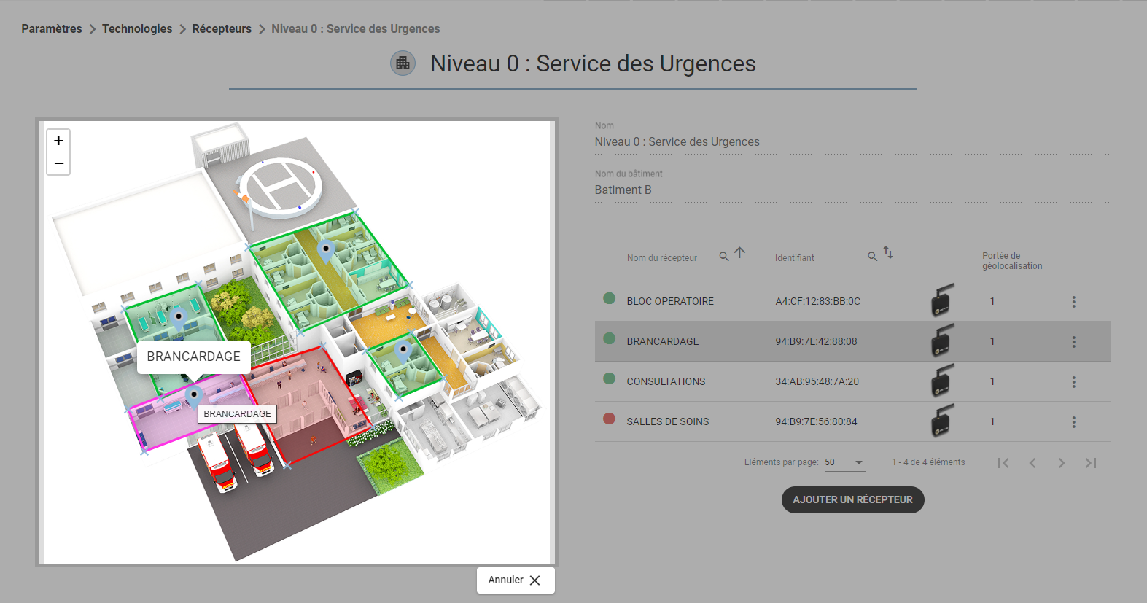The width and height of the screenshot is (1147, 603).
Task: Open options menu for BRANCARDAGE row
Action: click(x=1074, y=341)
